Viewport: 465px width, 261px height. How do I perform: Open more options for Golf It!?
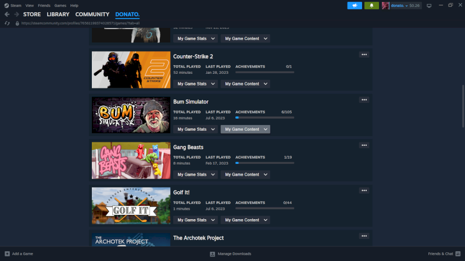(x=364, y=191)
